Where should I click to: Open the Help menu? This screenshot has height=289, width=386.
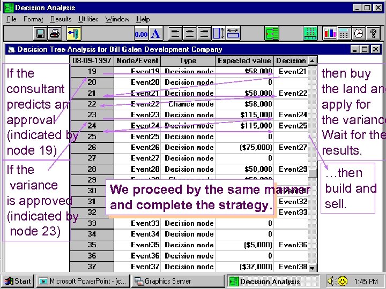(143, 19)
